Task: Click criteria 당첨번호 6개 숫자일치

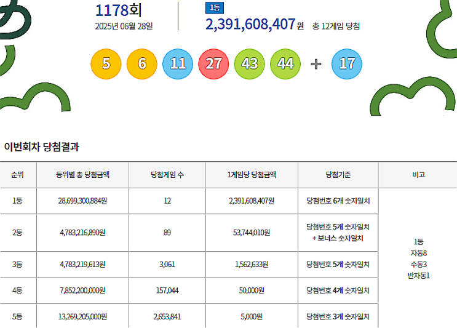Action: (x=338, y=201)
